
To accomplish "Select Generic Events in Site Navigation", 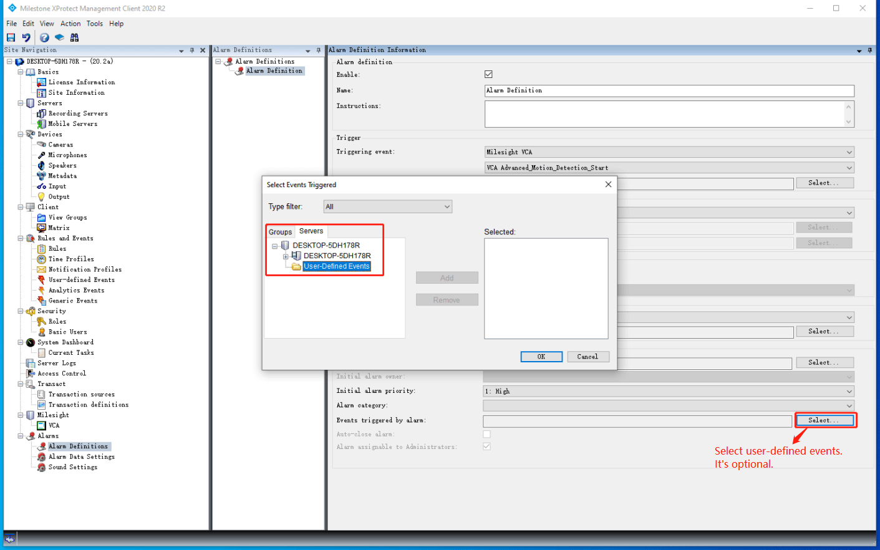I will click(x=73, y=301).
